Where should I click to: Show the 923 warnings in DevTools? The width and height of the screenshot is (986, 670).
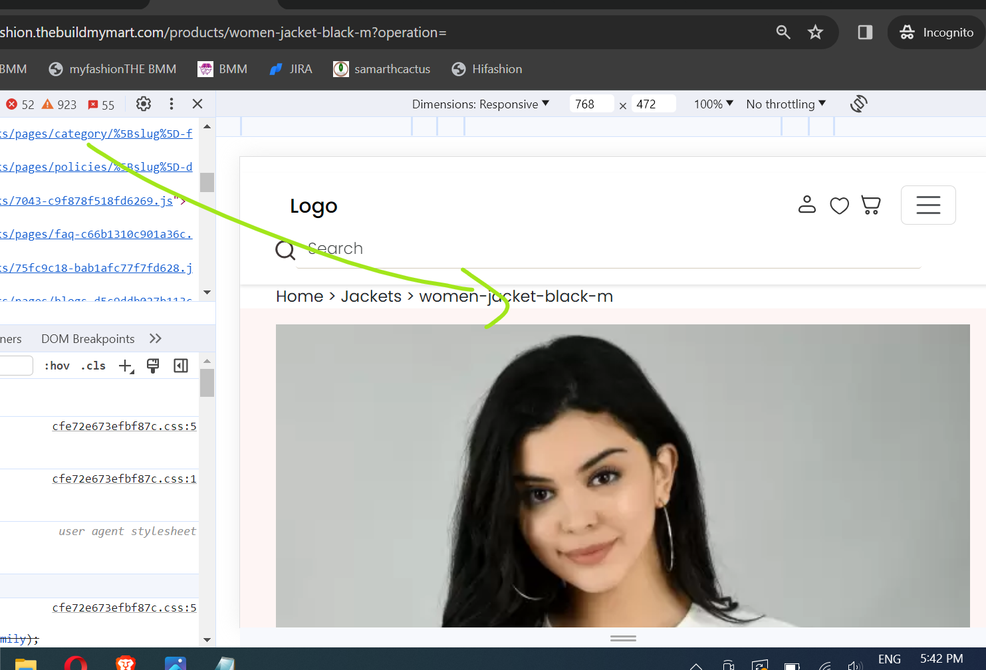[x=59, y=104]
